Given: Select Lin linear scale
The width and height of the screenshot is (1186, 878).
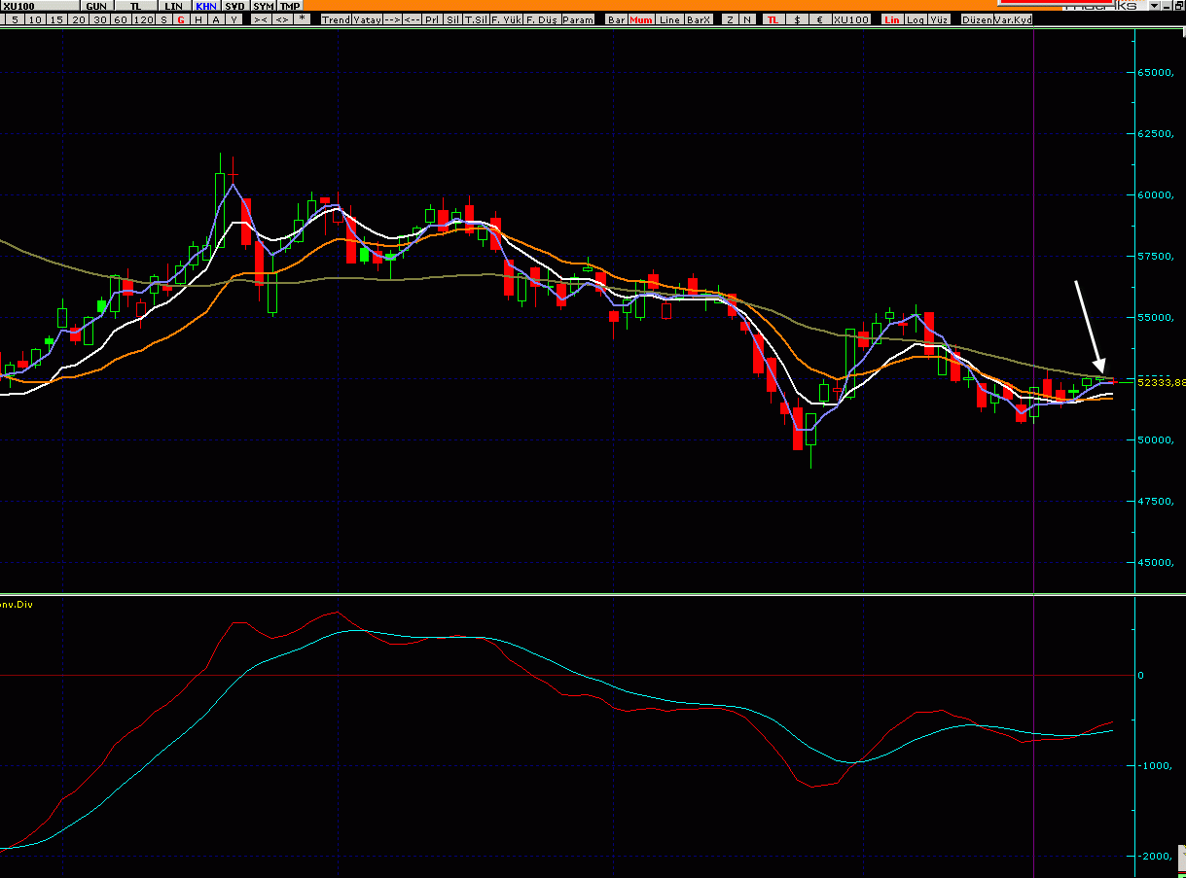Looking at the screenshot, I should pos(892,19).
